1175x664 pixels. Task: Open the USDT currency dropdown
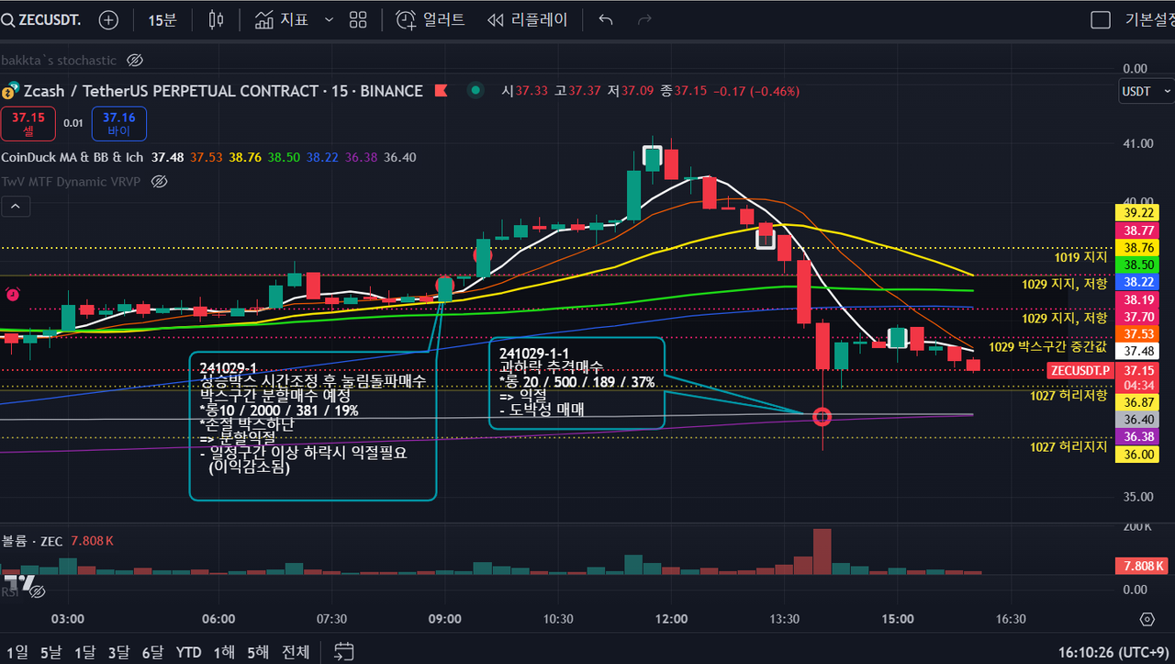tap(1147, 91)
